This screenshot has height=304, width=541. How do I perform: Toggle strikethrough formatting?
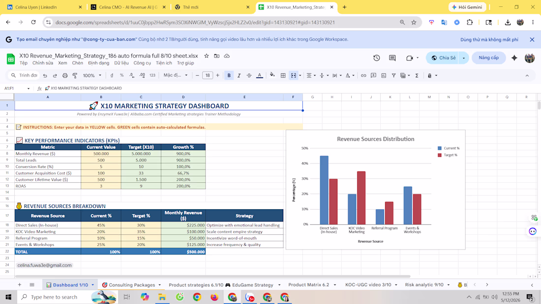(249, 76)
